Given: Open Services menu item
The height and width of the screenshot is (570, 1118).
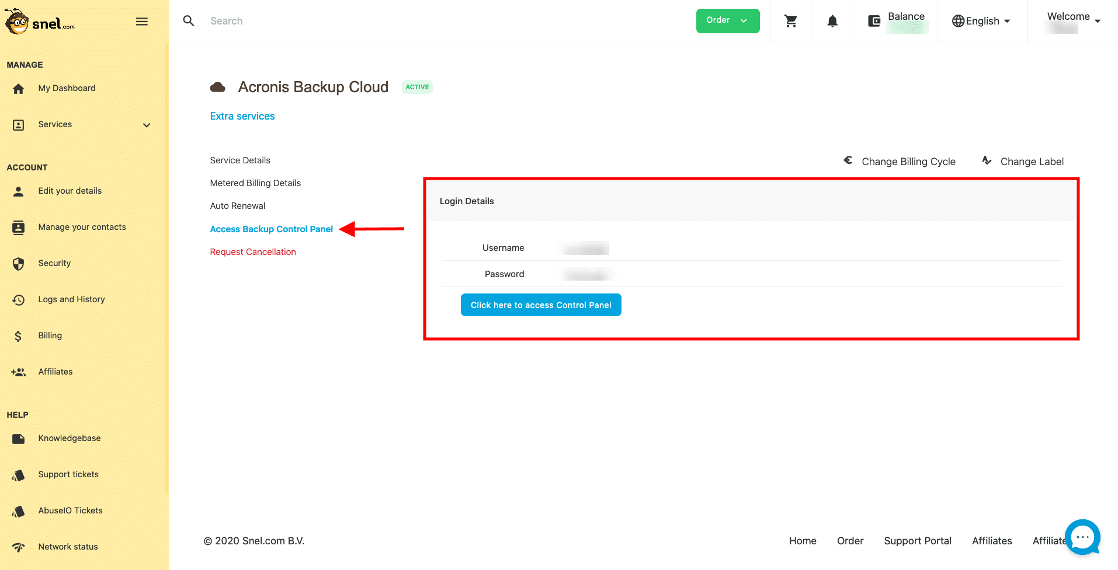Looking at the screenshot, I should [55, 124].
